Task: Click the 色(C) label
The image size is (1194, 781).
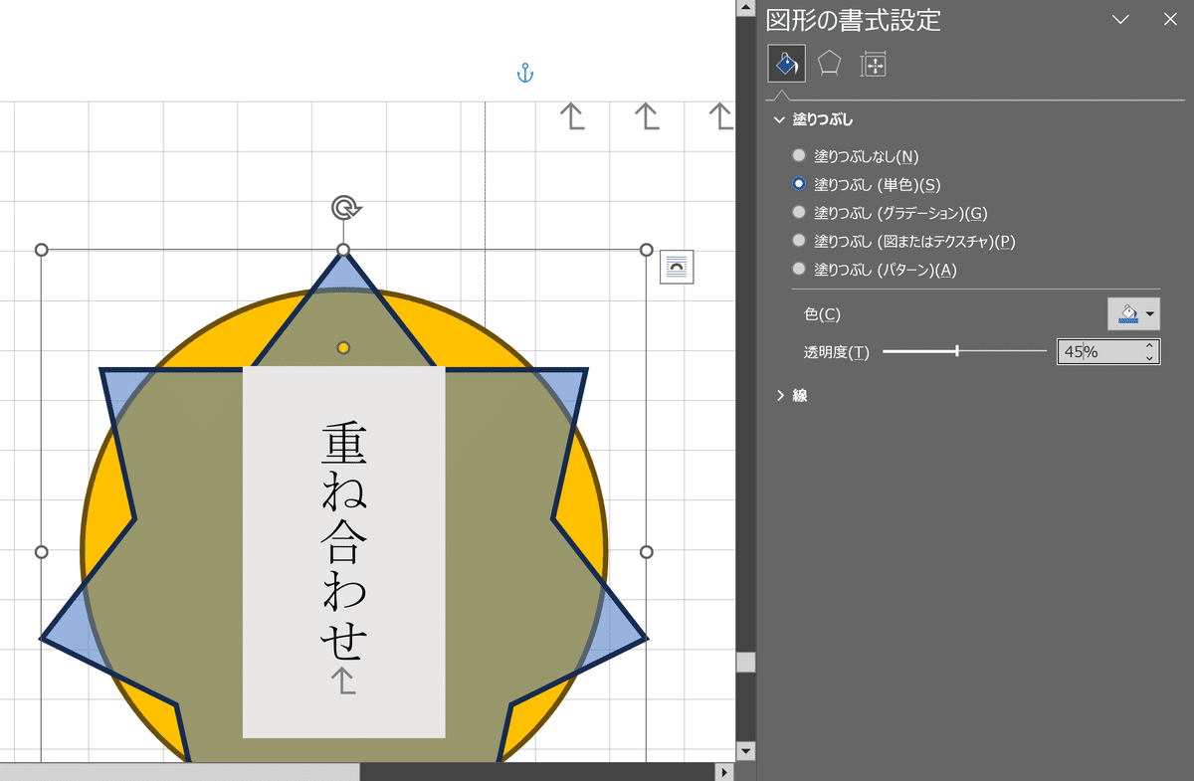Action: click(822, 314)
